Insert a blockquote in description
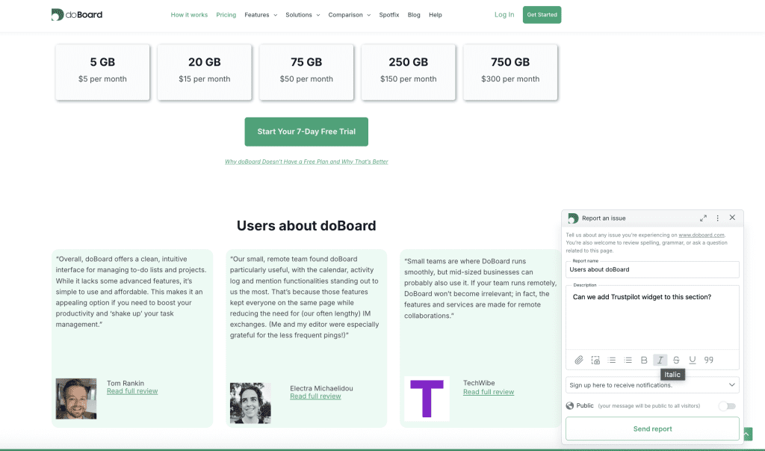Viewport: 765px width, 451px height. [709, 360]
